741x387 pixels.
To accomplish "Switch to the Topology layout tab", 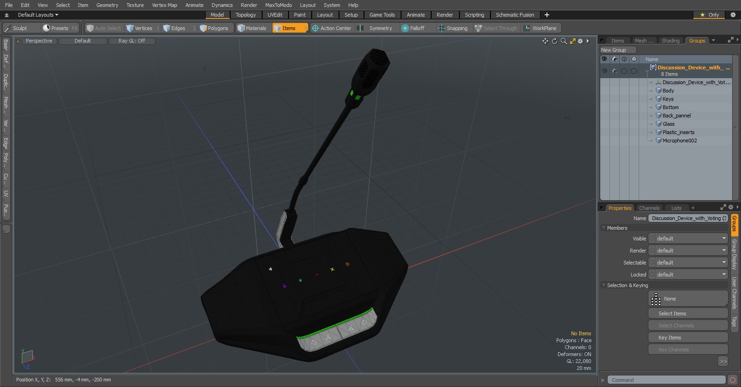I will pos(245,15).
